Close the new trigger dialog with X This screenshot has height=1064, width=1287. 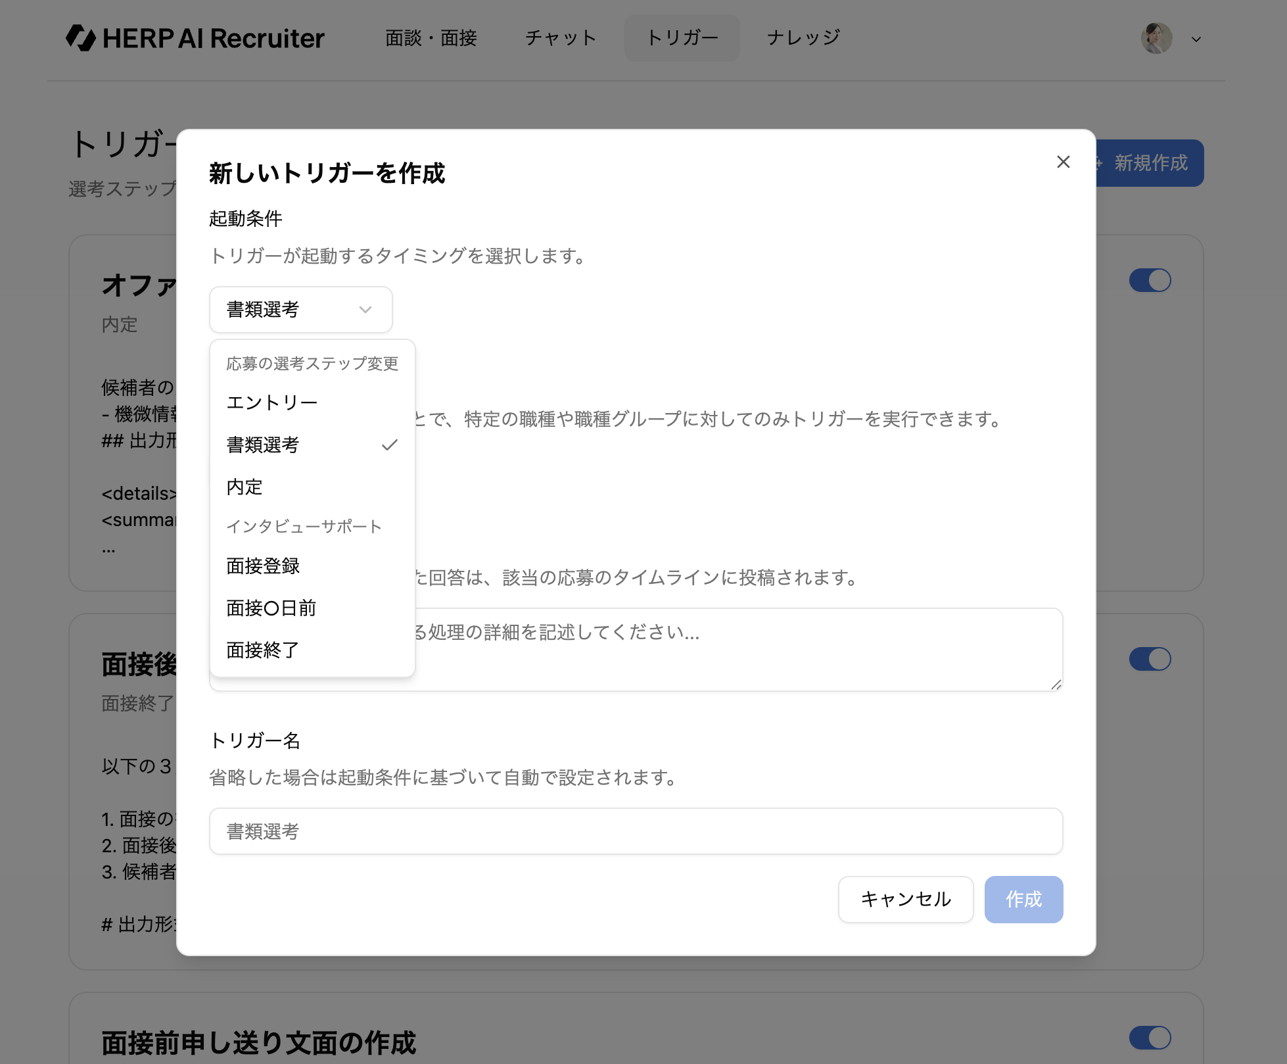tap(1063, 162)
